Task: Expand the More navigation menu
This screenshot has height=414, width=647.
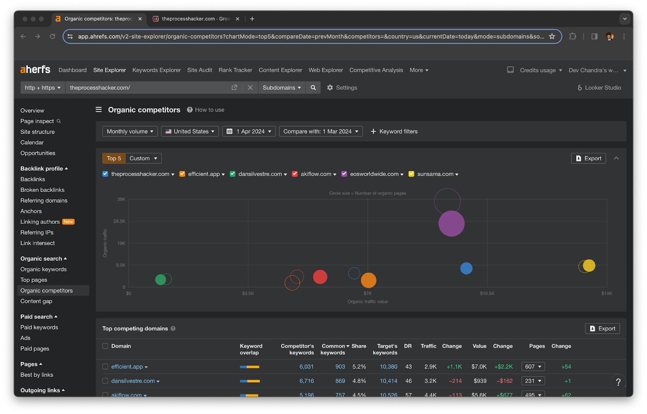Action: [419, 70]
